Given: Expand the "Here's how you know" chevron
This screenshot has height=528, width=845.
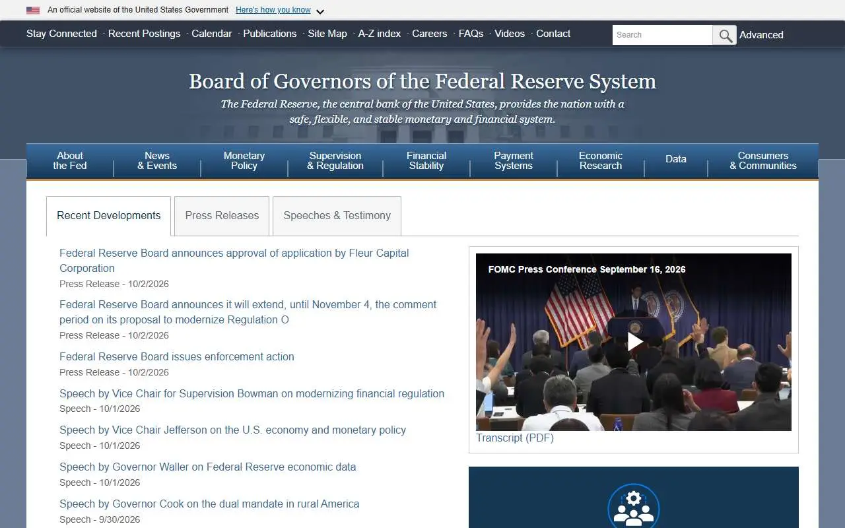Looking at the screenshot, I should tap(320, 11).
